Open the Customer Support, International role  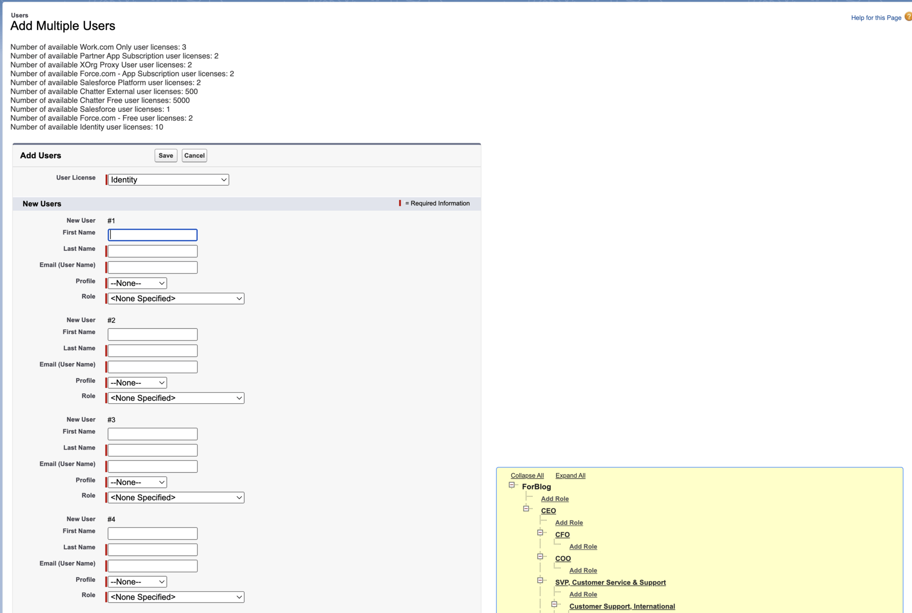[622, 606]
